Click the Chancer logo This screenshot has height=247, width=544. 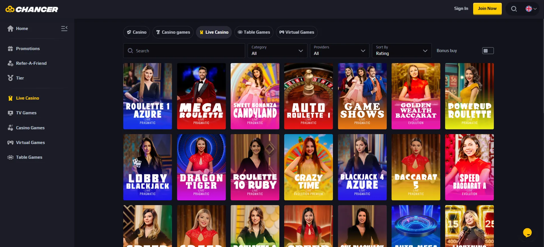(32, 9)
